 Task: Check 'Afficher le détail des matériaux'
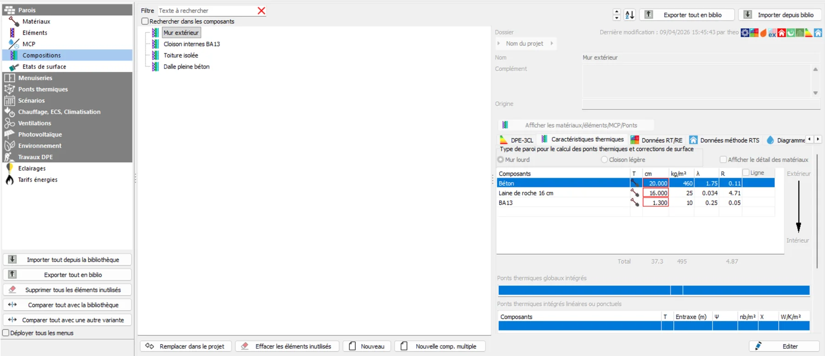(x=723, y=159)
